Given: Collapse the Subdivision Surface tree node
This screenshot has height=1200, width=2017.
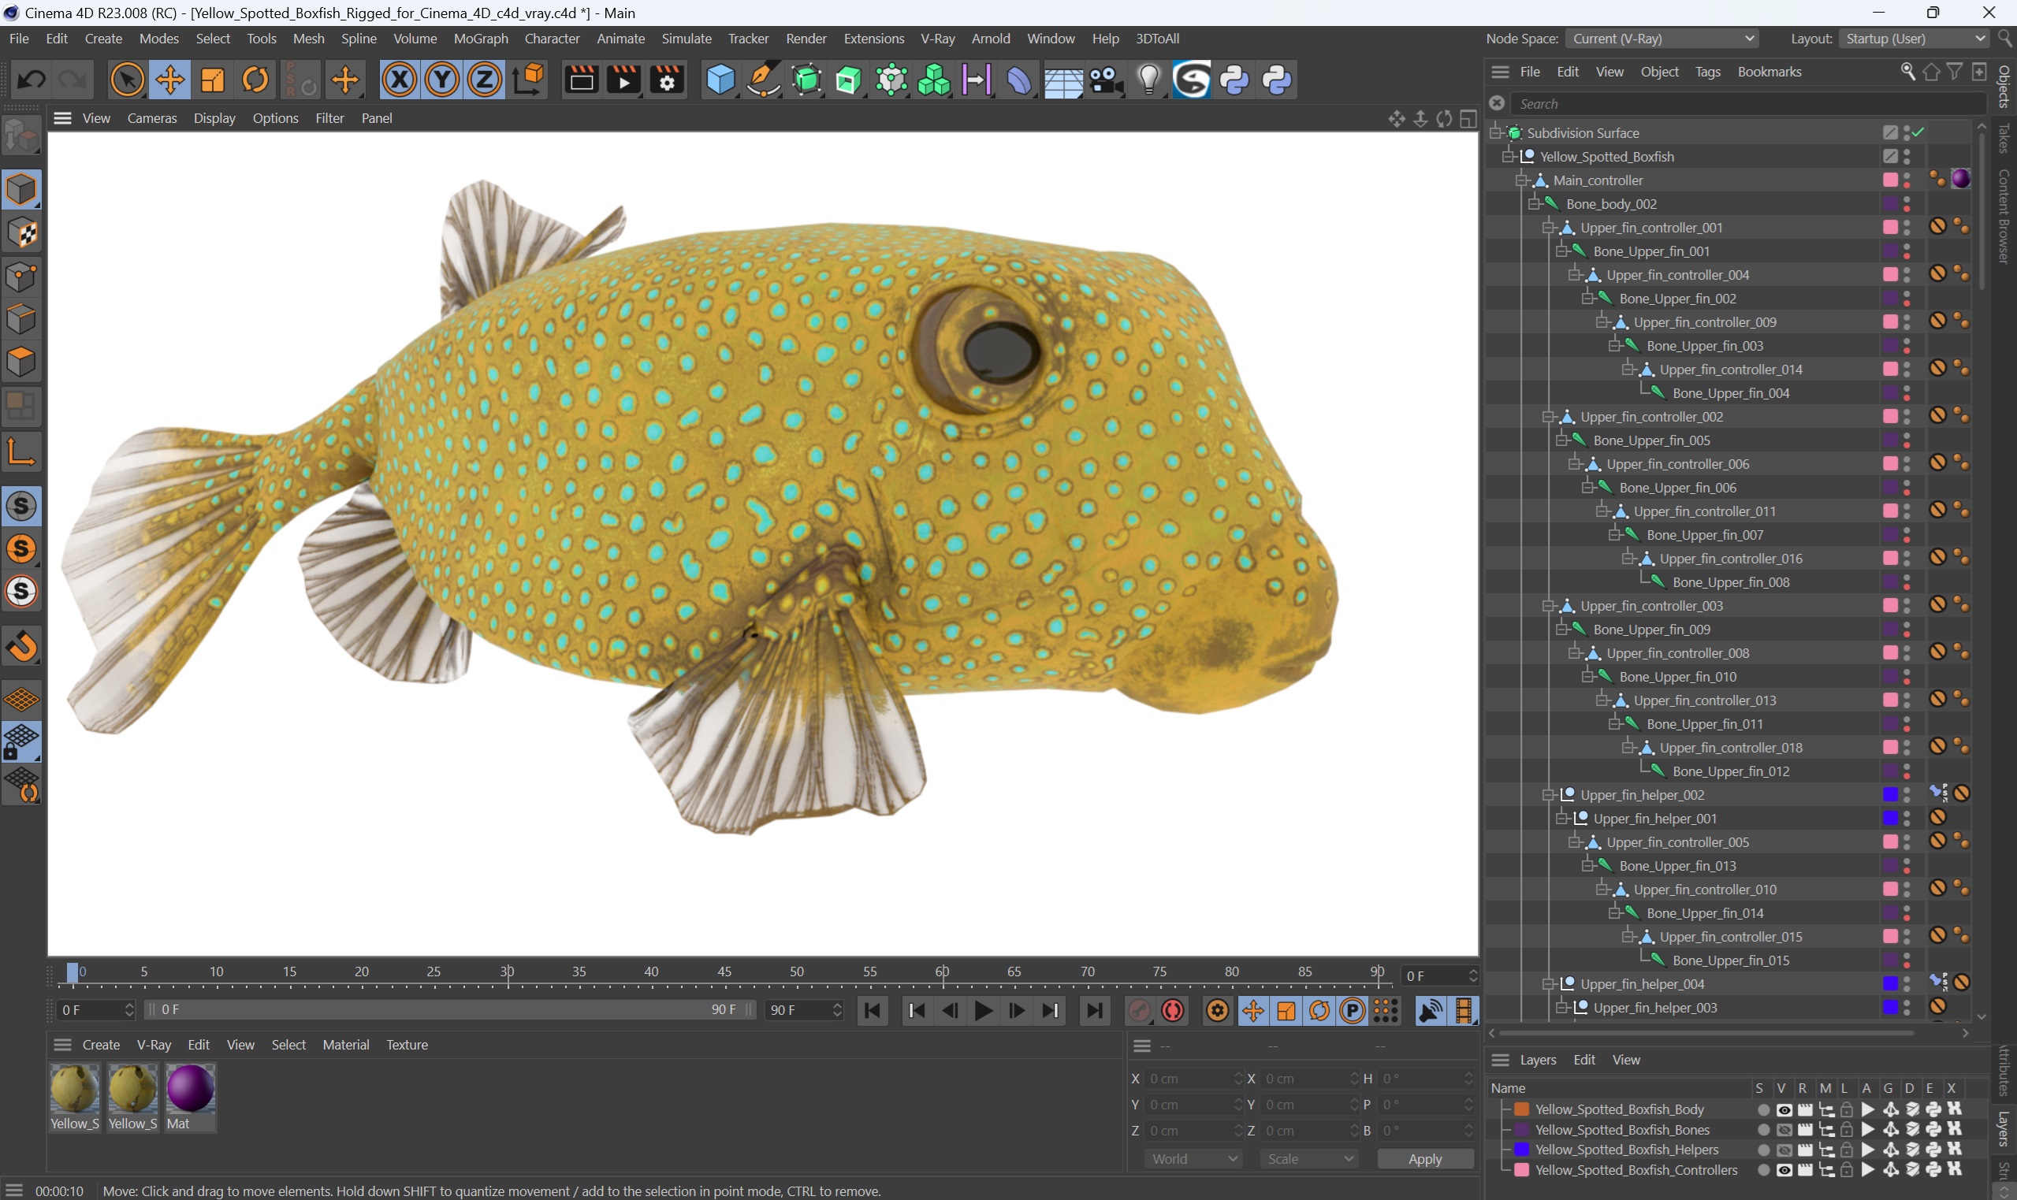Looking at the screenshot, I should [x=1495, y=132].
